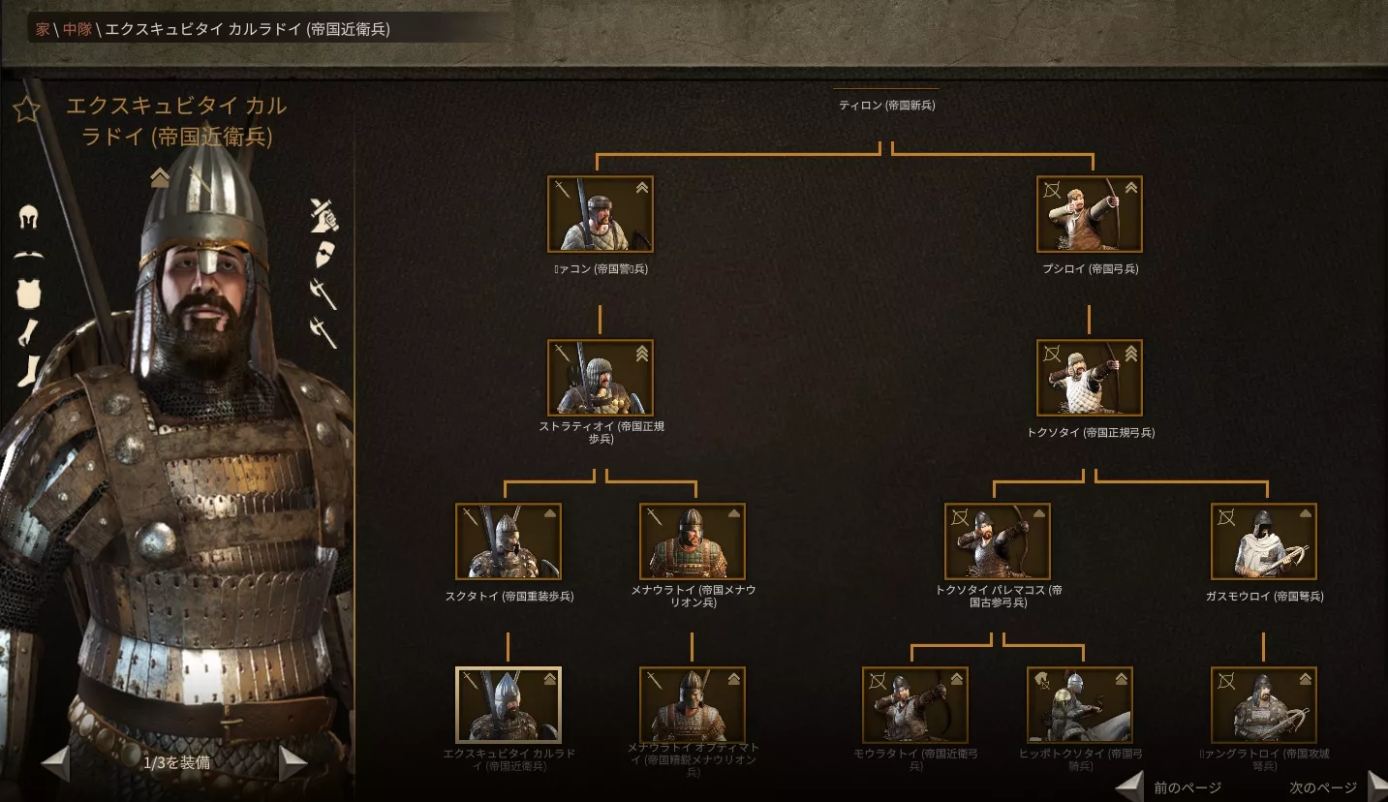The width and height of the screenshot is (1388, 802).
Task: Open the ガスモウロイ (帝国弩兵) troop portrait
Action: [x=1264, y=541]
